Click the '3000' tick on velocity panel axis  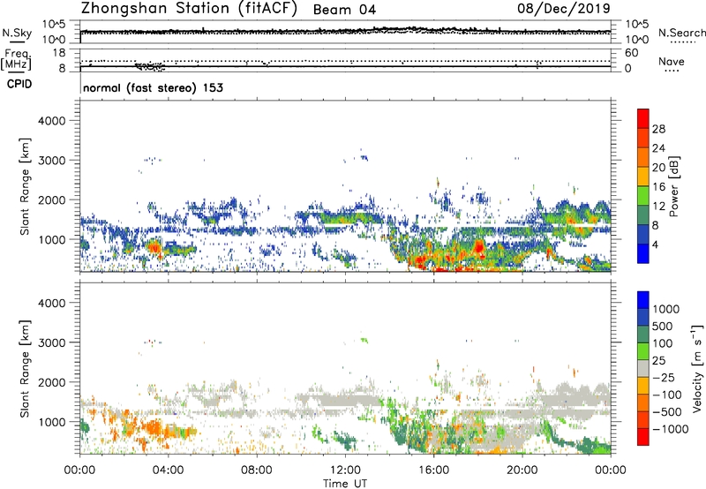pyautogui.click(x=52, y=342)
